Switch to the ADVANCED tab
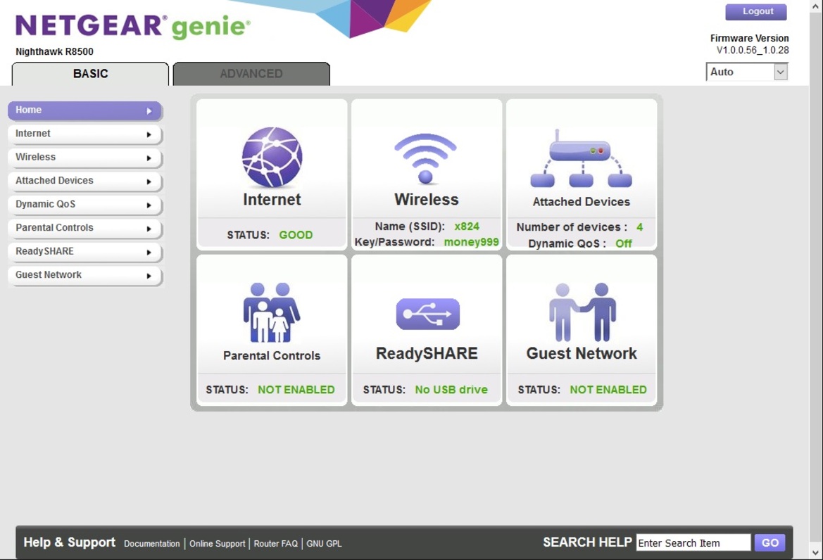823x560 pixels. (x=251, y=74)
